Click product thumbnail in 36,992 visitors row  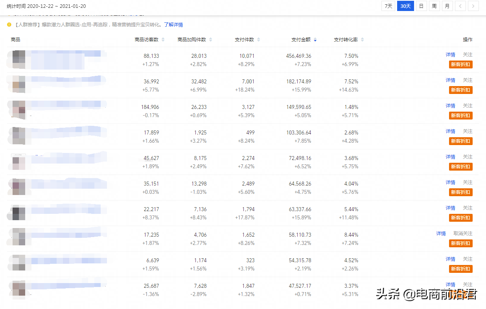coord(18,85)
